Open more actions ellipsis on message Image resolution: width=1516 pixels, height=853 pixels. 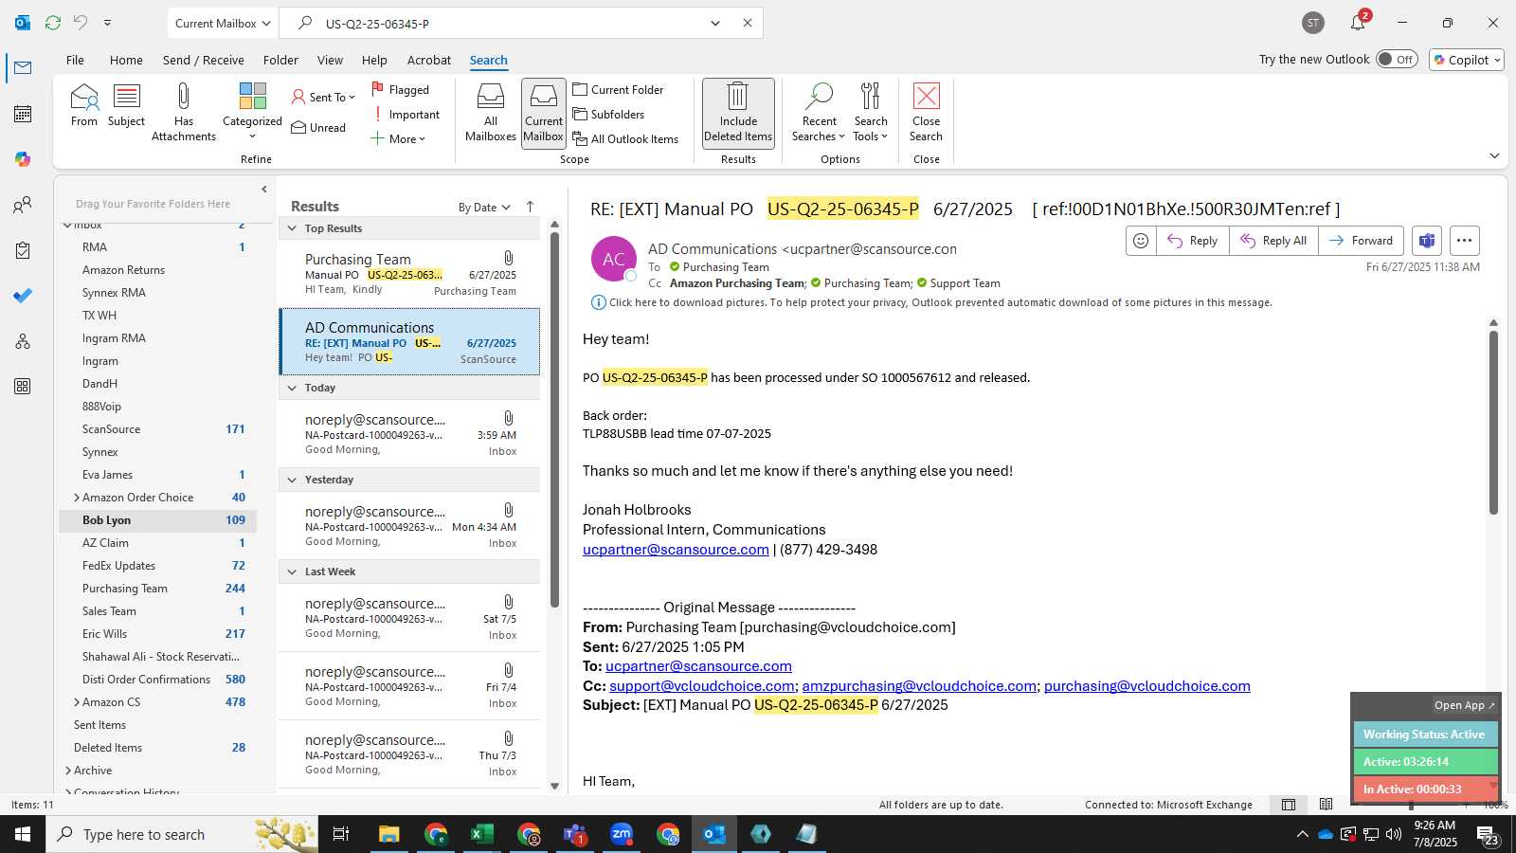[x=1464, y=241]
